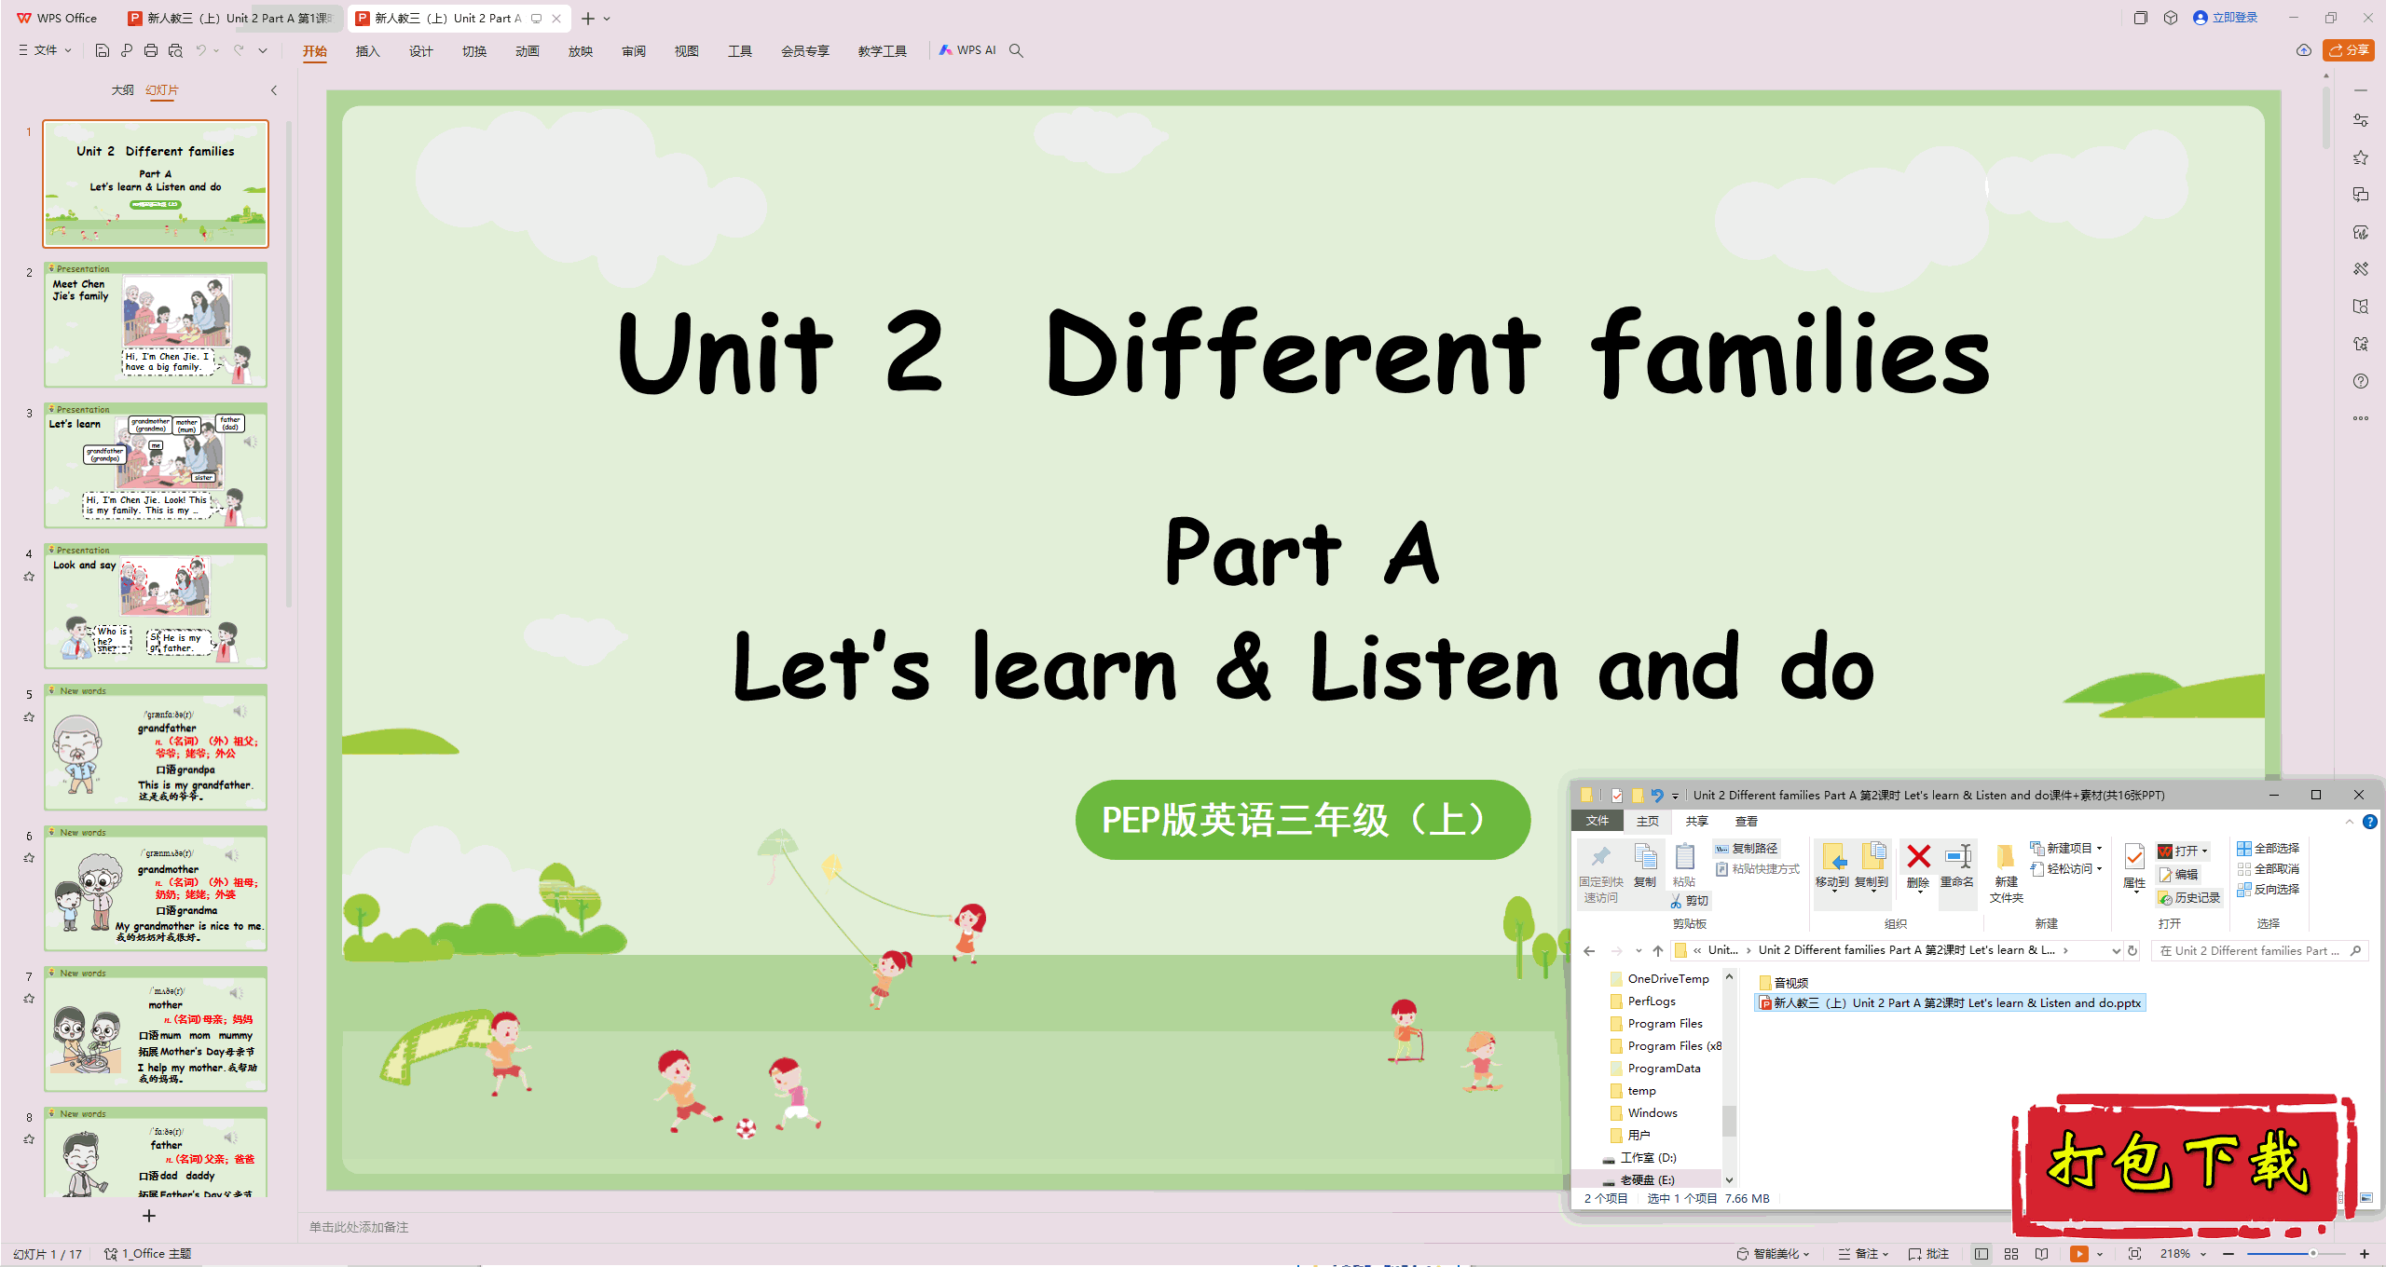Adjust the zoom slider handle
This screenshot has width=2386, height=1267.
click(x=2312, y=1254)
